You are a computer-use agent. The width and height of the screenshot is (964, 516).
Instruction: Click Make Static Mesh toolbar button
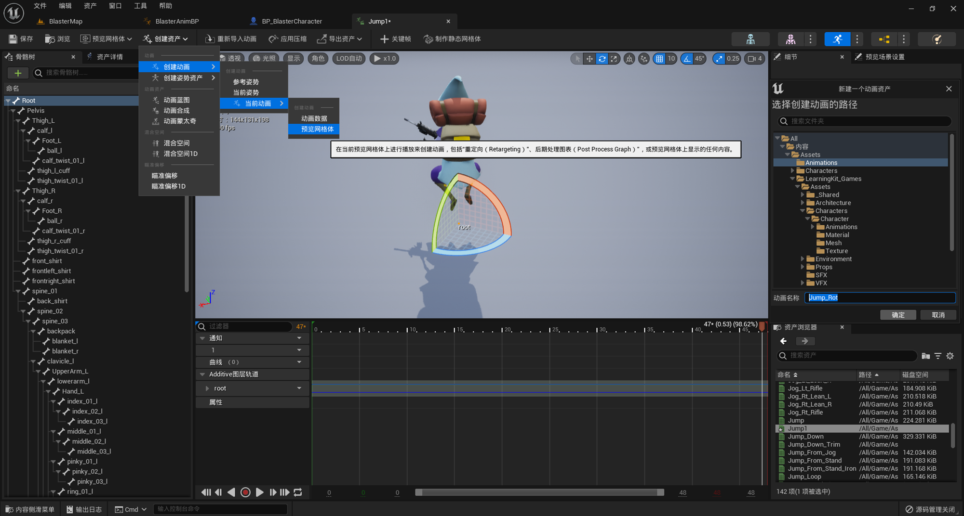point(452,39)
